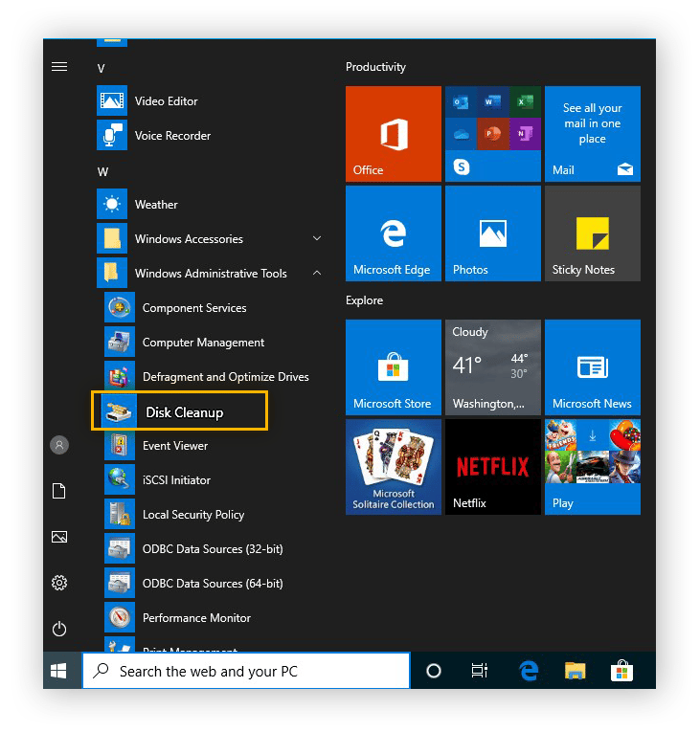Expand the Windows Accessories folder chevron
700x732 pixels.
pyautogui.click(x=317, y=238)
